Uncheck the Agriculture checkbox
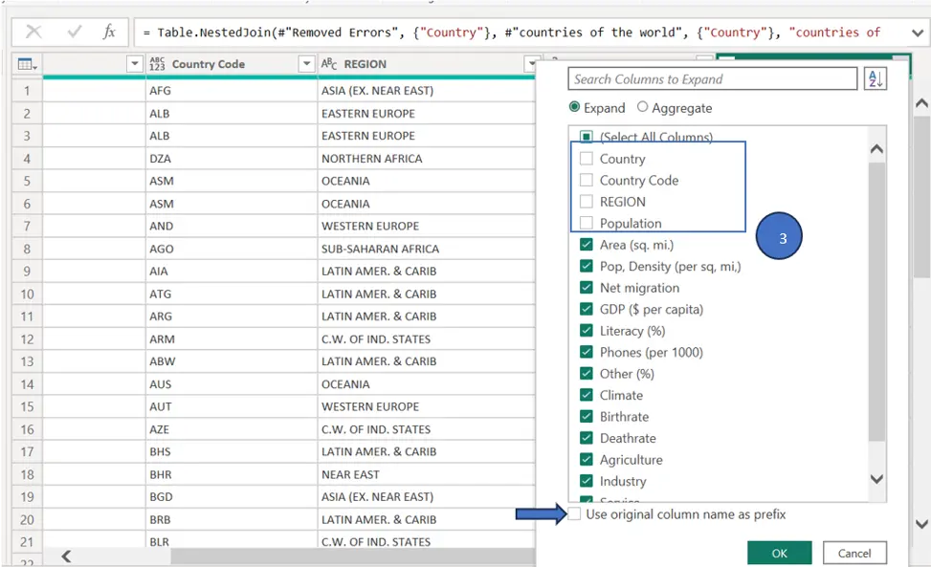This screenshot has width=931, height=567. [586, 460]
